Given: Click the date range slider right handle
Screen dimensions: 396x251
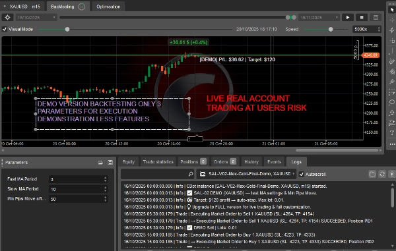Looking at the screenshot, I should 294,17.
